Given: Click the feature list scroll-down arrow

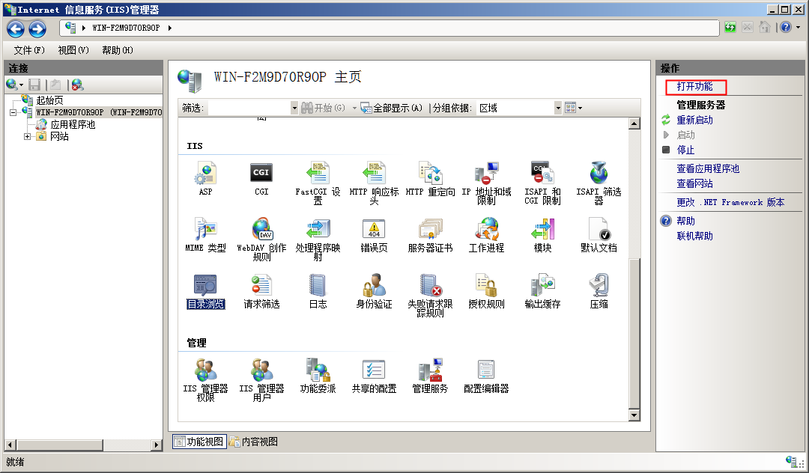Looking at the screenshot, I should [x=634, y=415].
